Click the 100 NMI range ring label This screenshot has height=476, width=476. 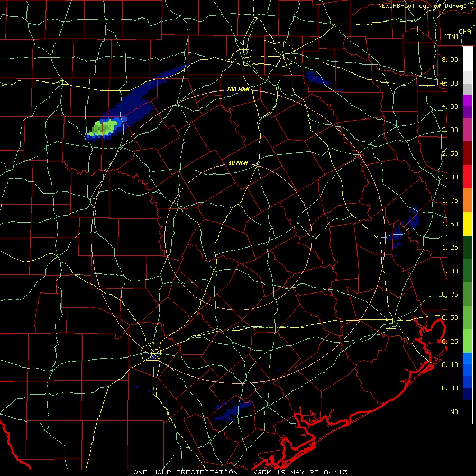[x=237, y=89]
